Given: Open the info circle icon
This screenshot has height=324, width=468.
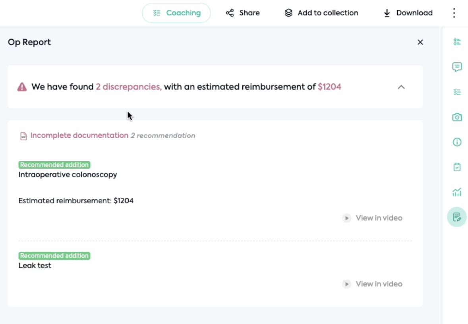Looking at the screenshot, I should click(x=457, y=142).
